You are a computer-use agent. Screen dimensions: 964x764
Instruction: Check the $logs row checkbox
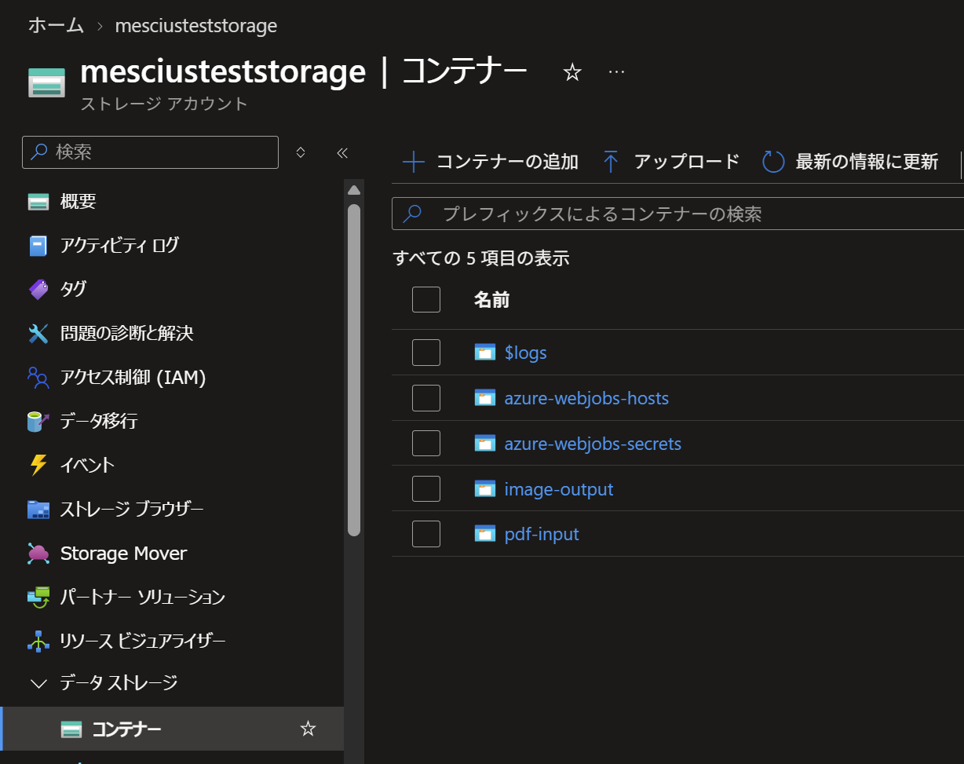[426, 353]
